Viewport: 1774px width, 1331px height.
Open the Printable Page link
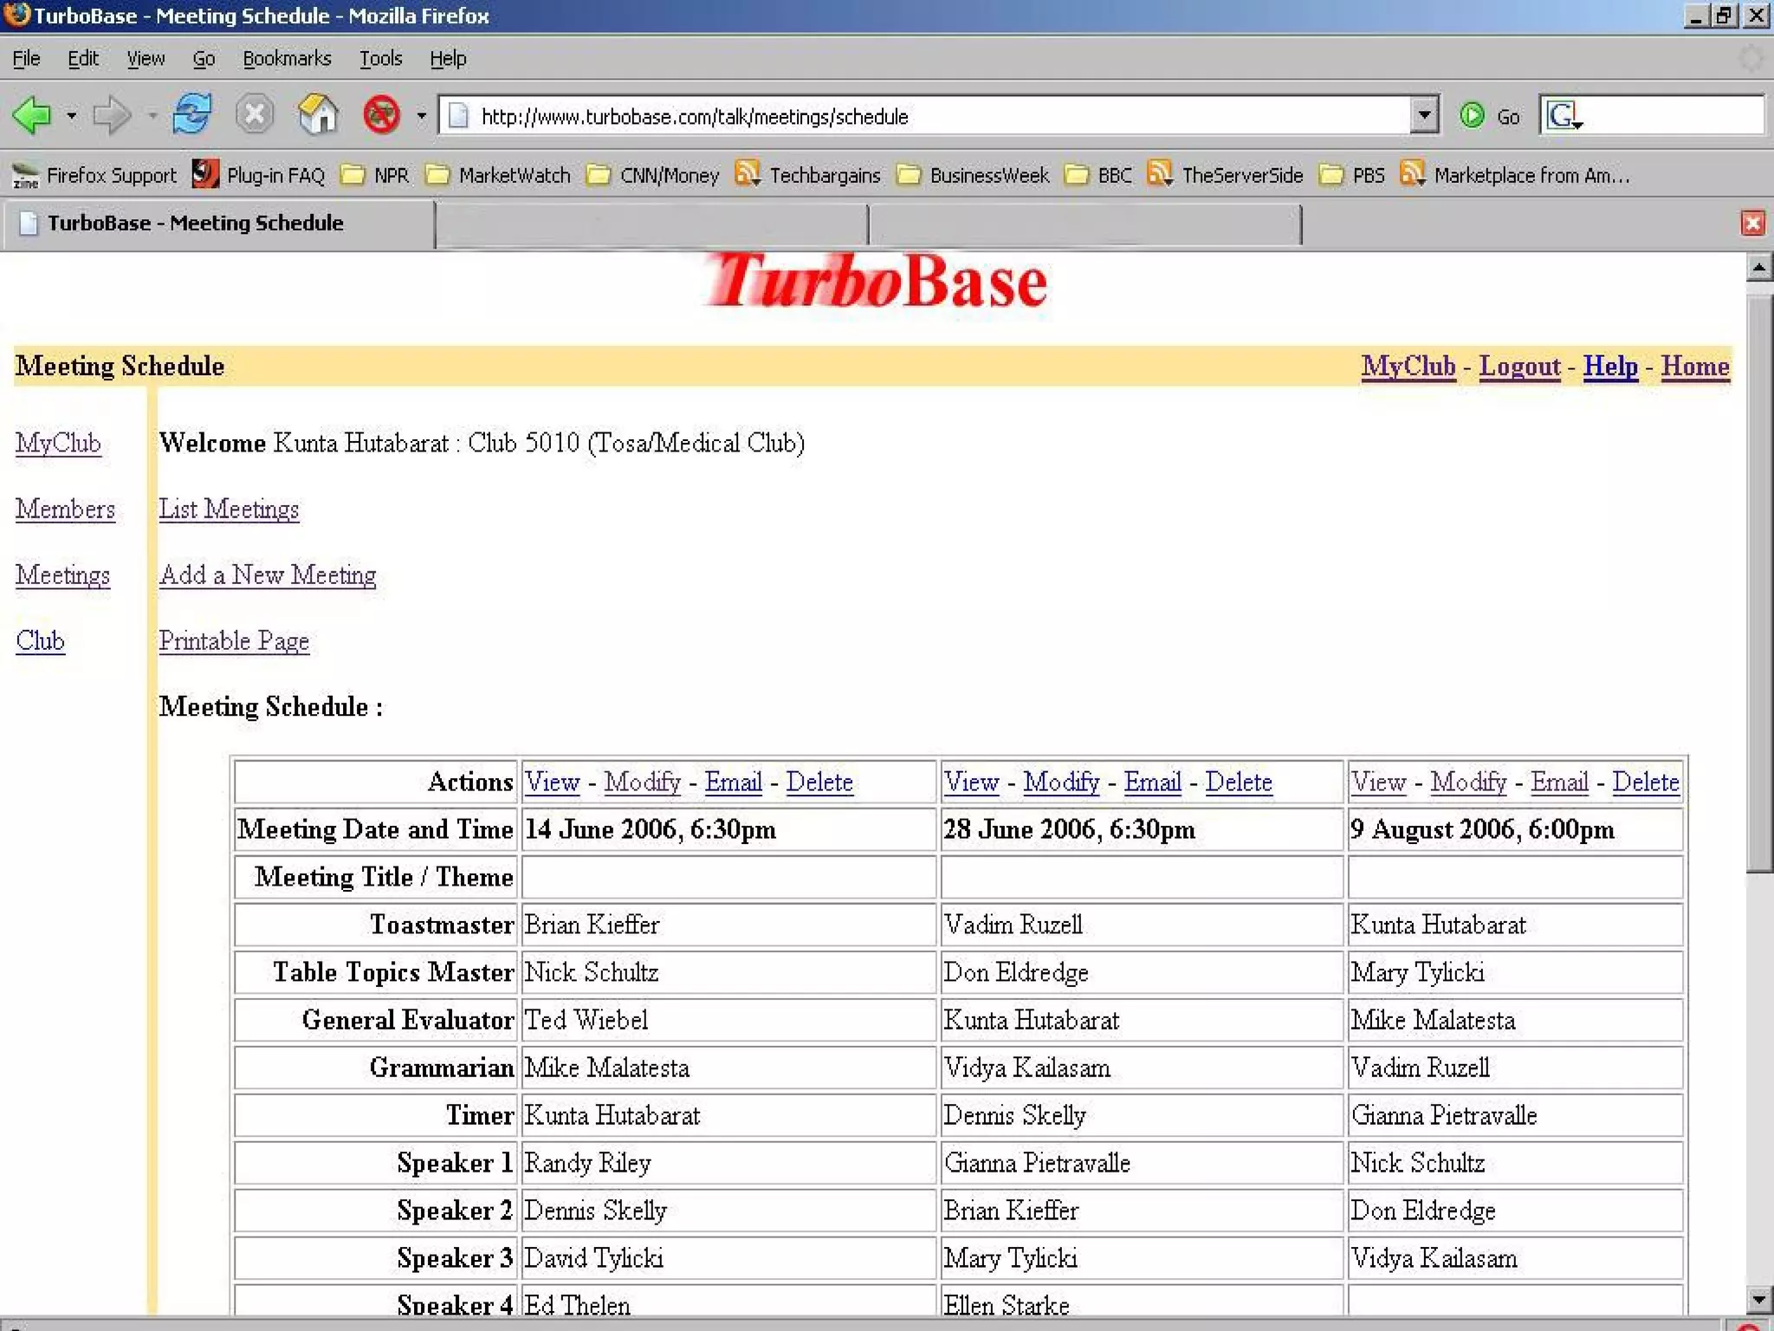(234, 640)
